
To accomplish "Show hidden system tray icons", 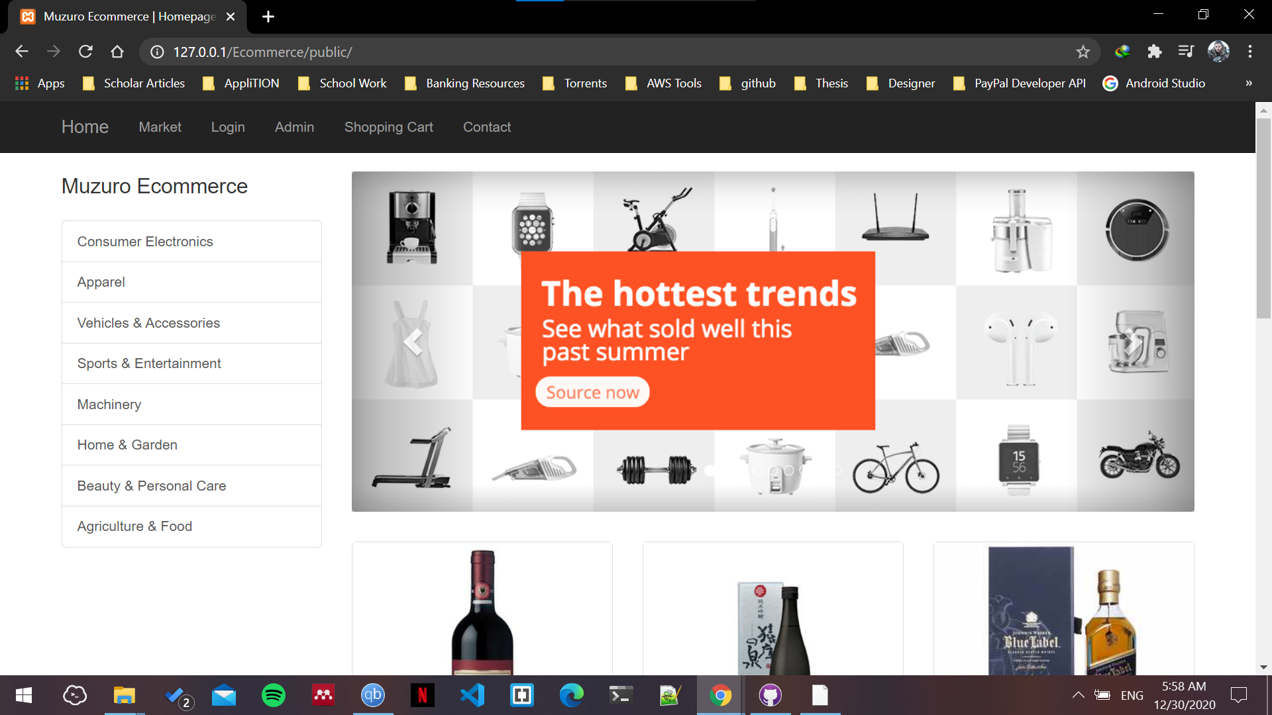I will (1078, 695).
